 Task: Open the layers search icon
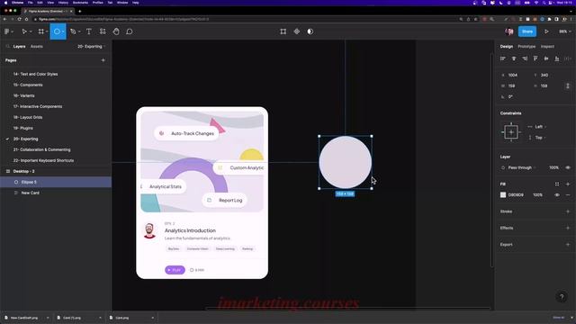click(8, 47)
